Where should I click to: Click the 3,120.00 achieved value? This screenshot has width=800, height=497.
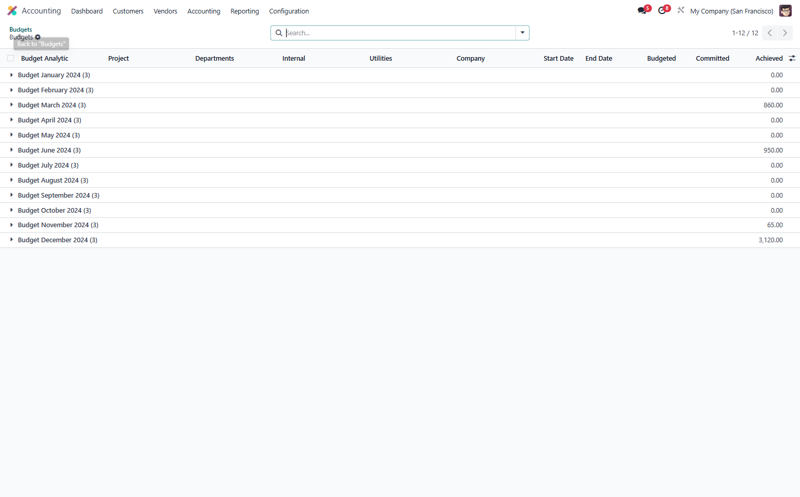click(770, 240)
